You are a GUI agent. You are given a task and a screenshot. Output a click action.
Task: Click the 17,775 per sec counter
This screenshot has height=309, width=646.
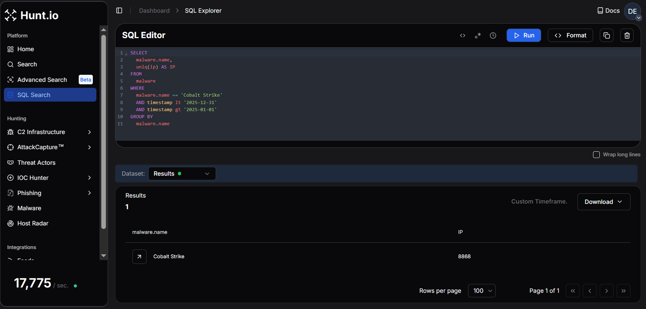41,283
